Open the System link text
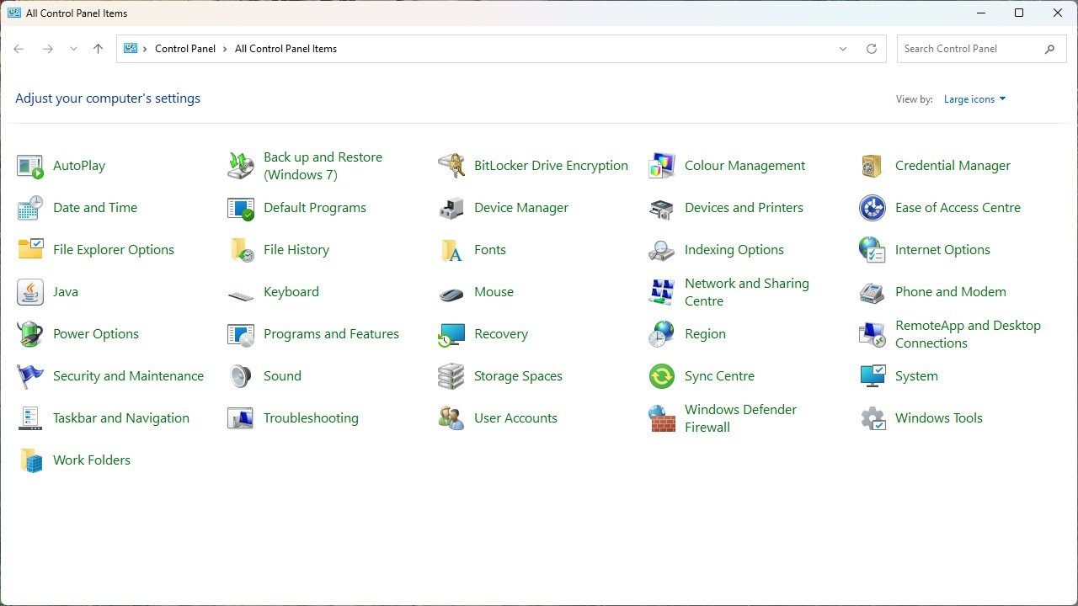This screenshot has width=1078, height=606. point(916,376)
